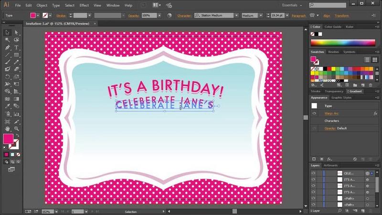The height and width of the screenshot is (215, 382).
Task: Select the Rotate tool
Action: (x=7, y=77)
